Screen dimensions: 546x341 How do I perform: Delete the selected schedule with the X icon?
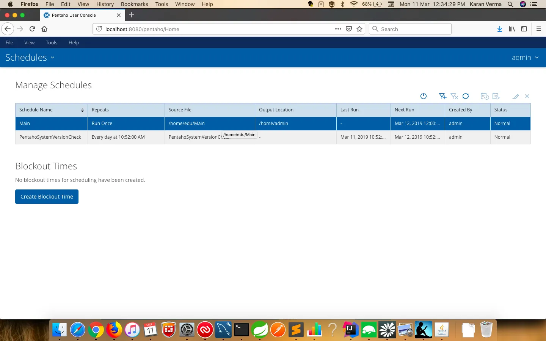527,96
